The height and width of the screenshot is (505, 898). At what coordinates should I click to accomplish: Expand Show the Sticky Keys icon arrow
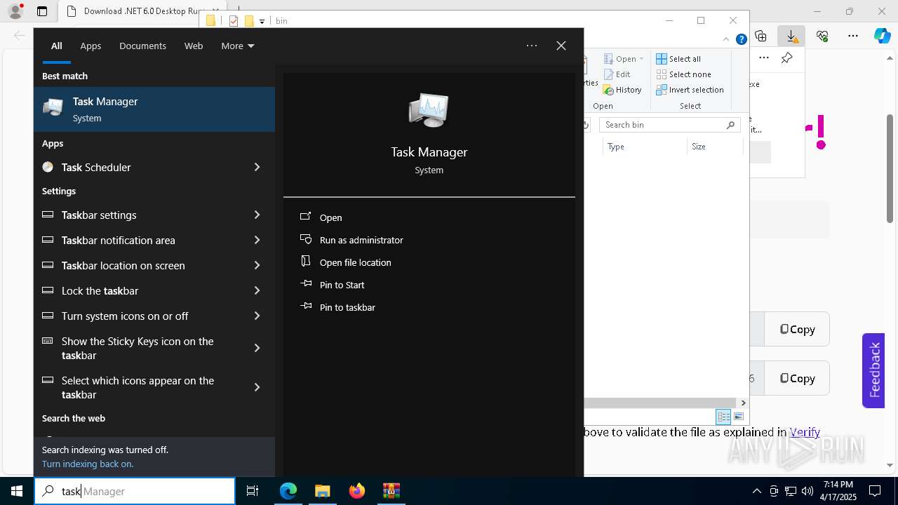[x=257, y=348]
